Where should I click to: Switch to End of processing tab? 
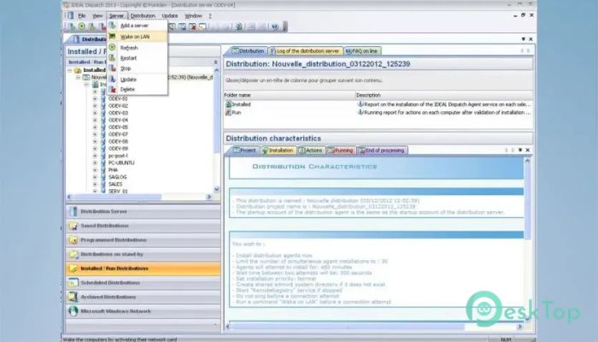(x=382, y=150)
